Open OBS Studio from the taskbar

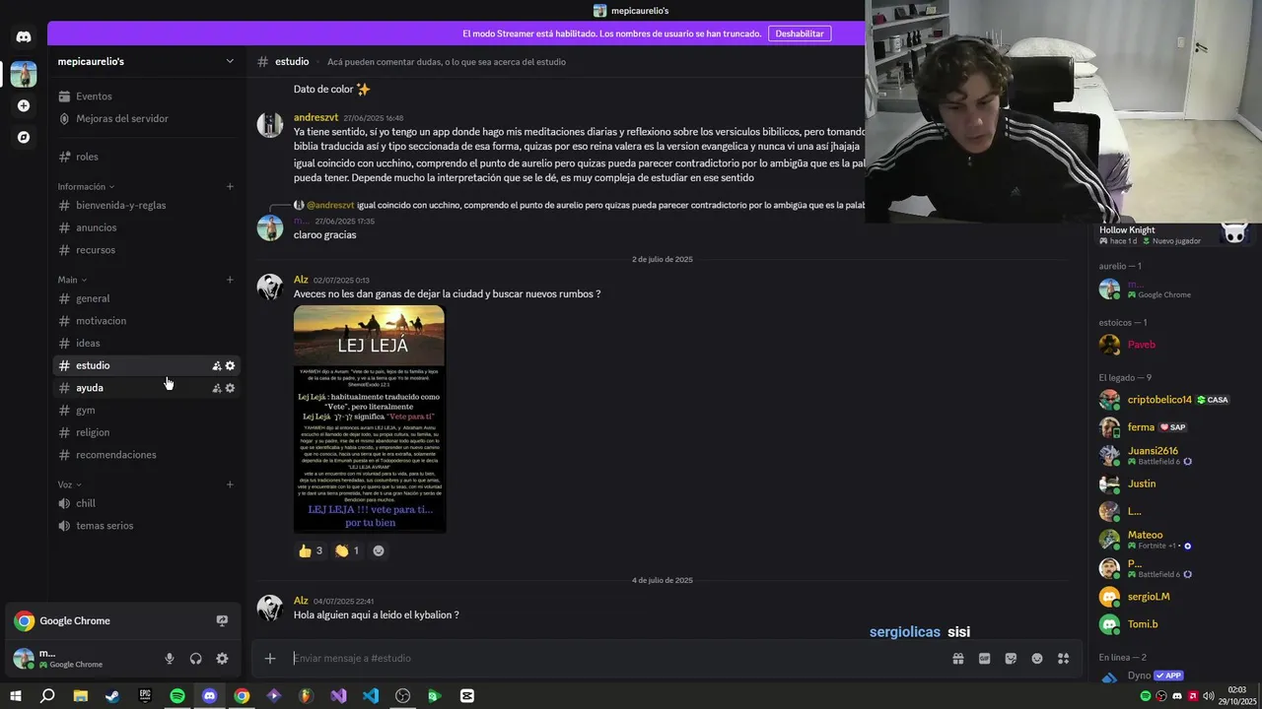[x=402, y=695]
